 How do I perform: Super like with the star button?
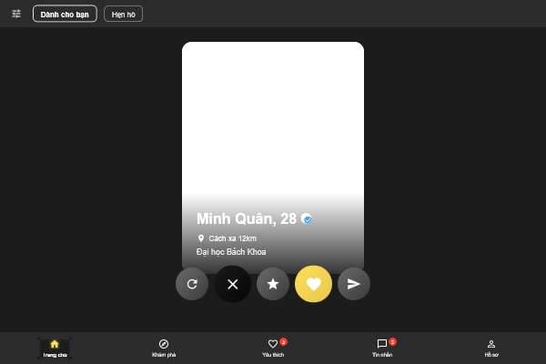(273, 284)
